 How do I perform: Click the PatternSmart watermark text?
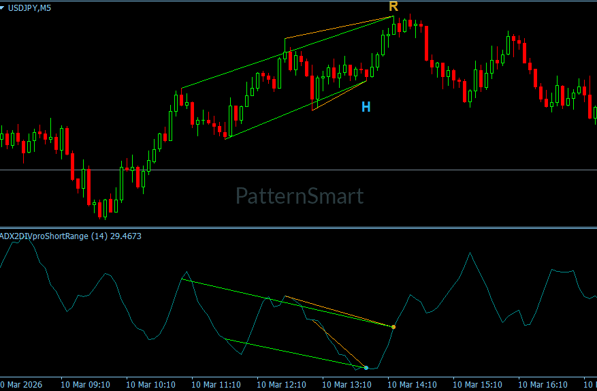[x=300, y=196]
